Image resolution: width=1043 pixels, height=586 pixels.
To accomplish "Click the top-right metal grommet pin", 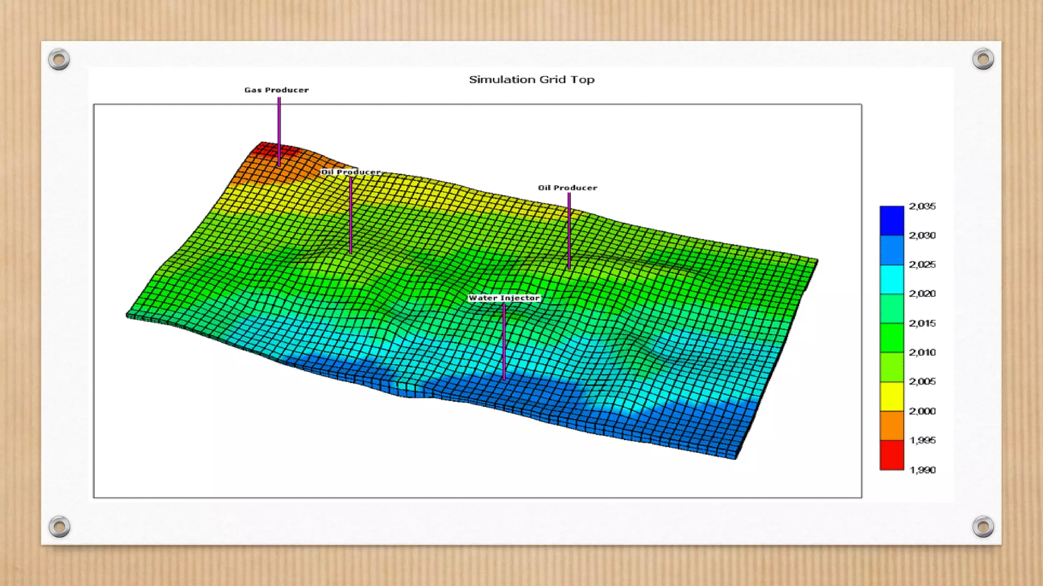I will point(983,59).
